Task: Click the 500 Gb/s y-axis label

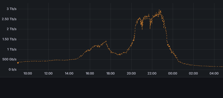Action: point(9,59)
